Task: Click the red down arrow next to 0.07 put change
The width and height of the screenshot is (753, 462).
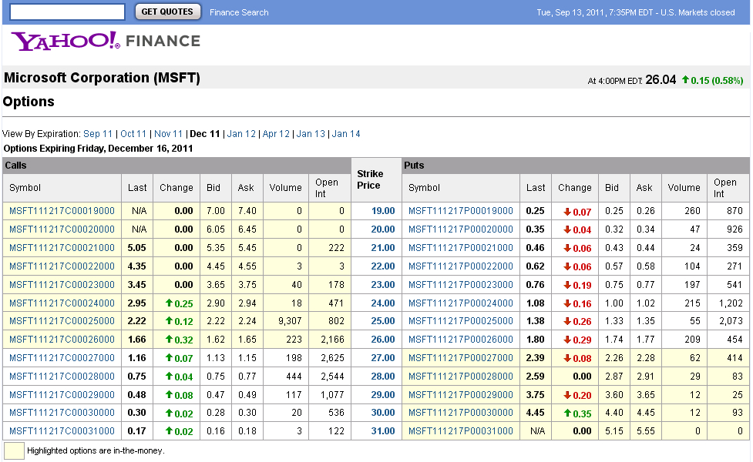Action: click(567, 212)
